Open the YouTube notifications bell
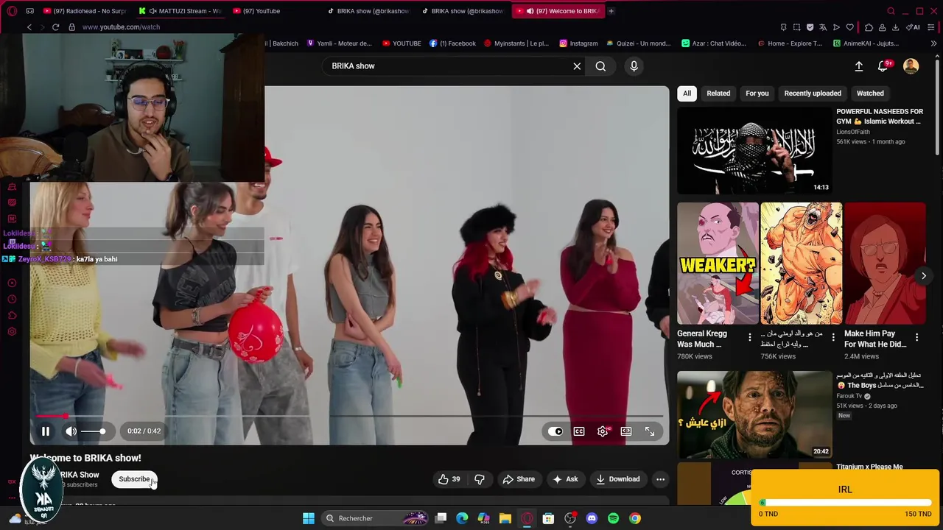 coord(883,66)
